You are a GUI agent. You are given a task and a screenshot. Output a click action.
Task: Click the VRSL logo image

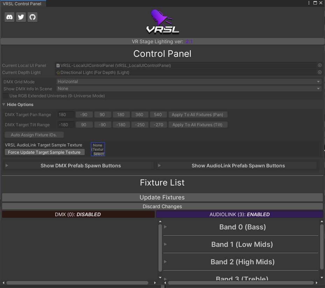(163, 22)
